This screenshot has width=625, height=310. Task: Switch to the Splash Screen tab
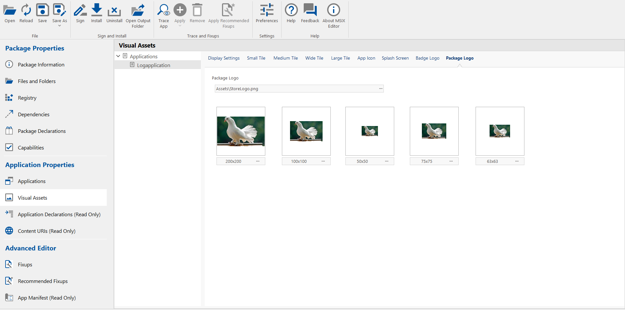click(x=395, y=58)
